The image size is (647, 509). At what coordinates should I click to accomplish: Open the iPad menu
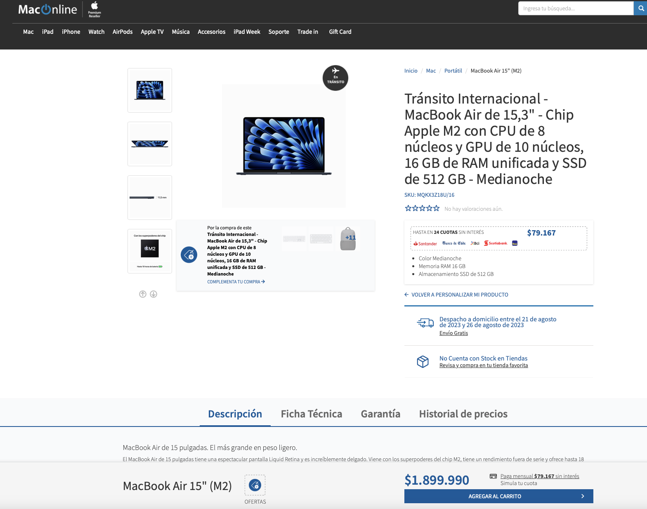pos(48,32)
